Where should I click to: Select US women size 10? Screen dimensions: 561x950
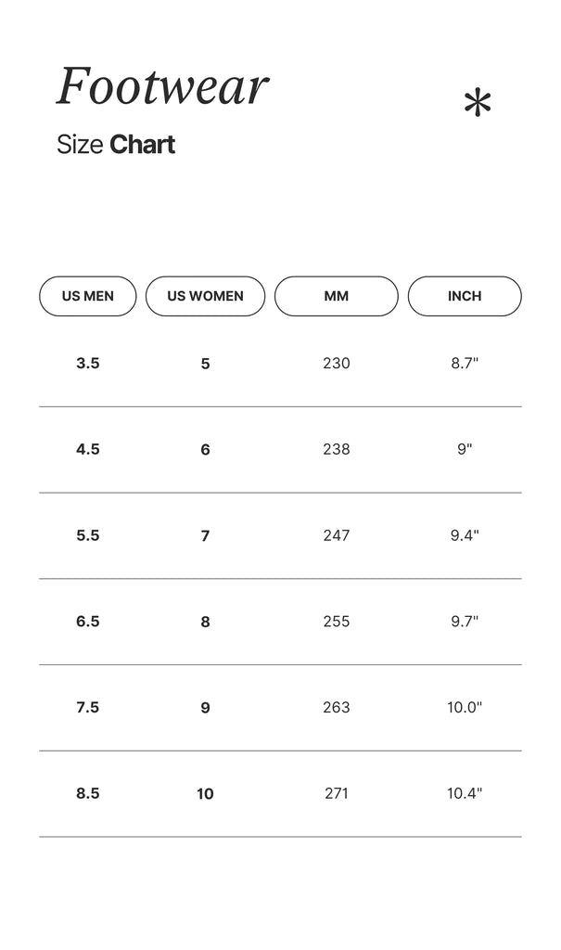click(205, 793)
